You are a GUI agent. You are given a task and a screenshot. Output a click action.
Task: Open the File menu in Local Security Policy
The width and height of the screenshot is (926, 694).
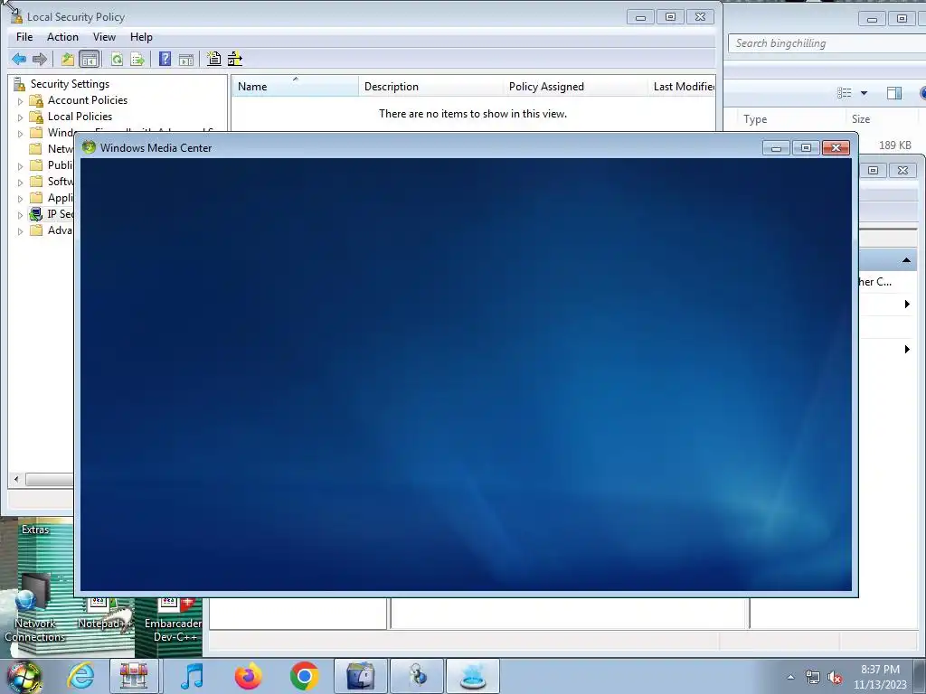24,36
